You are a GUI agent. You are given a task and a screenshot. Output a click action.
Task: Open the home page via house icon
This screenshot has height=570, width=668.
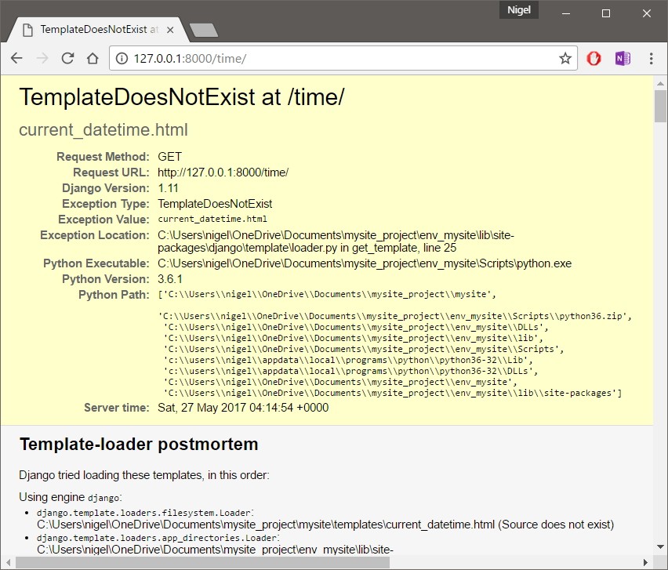tap(93, 58)
